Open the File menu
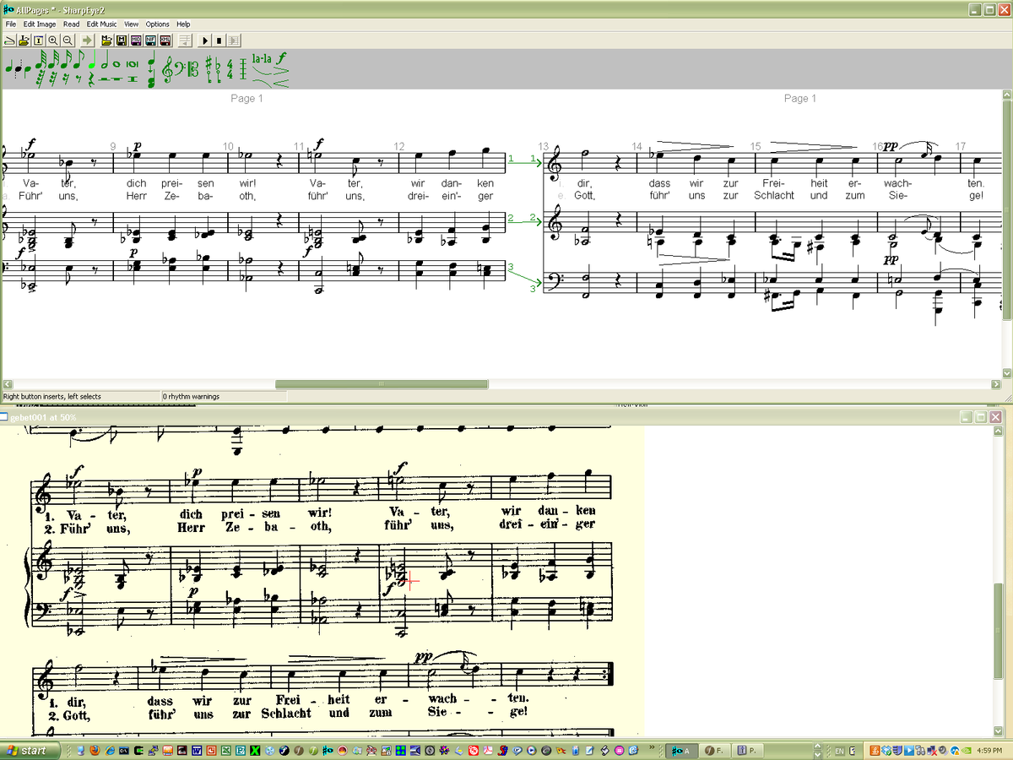Screen dimensions: 1013x760 [11, 24]
